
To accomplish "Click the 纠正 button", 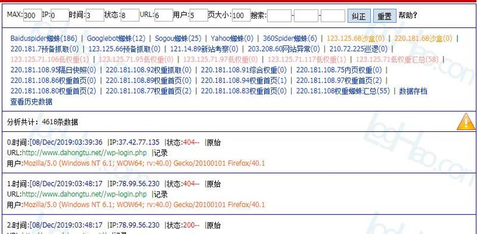I will [359, 16].
